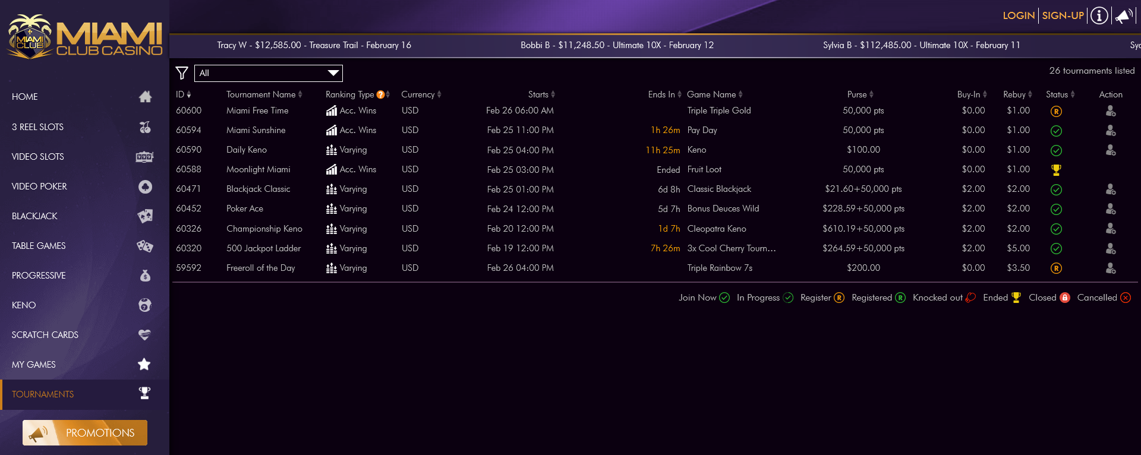Click the Miami Club Casino logo
1141x455 pixels.
[x=84, y=37]
